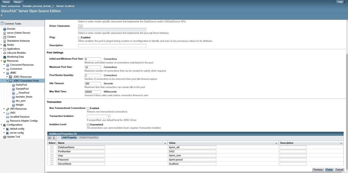
Task: Click the Applications icon
Action: (x=5, y=49)
